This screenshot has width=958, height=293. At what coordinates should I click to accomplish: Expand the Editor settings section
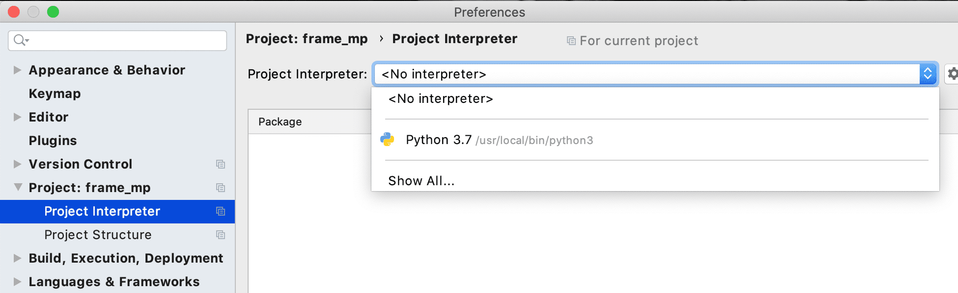click(x=17, y=117)
